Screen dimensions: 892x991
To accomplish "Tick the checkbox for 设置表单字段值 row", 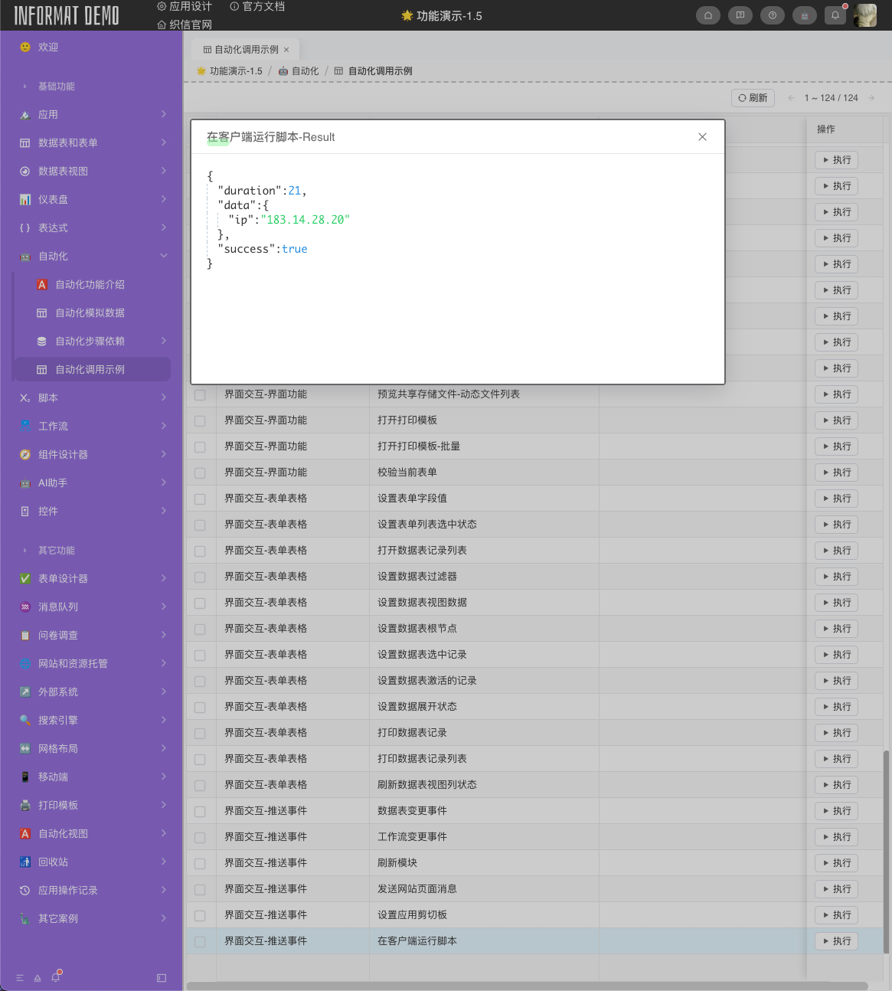I will [200, 499].
